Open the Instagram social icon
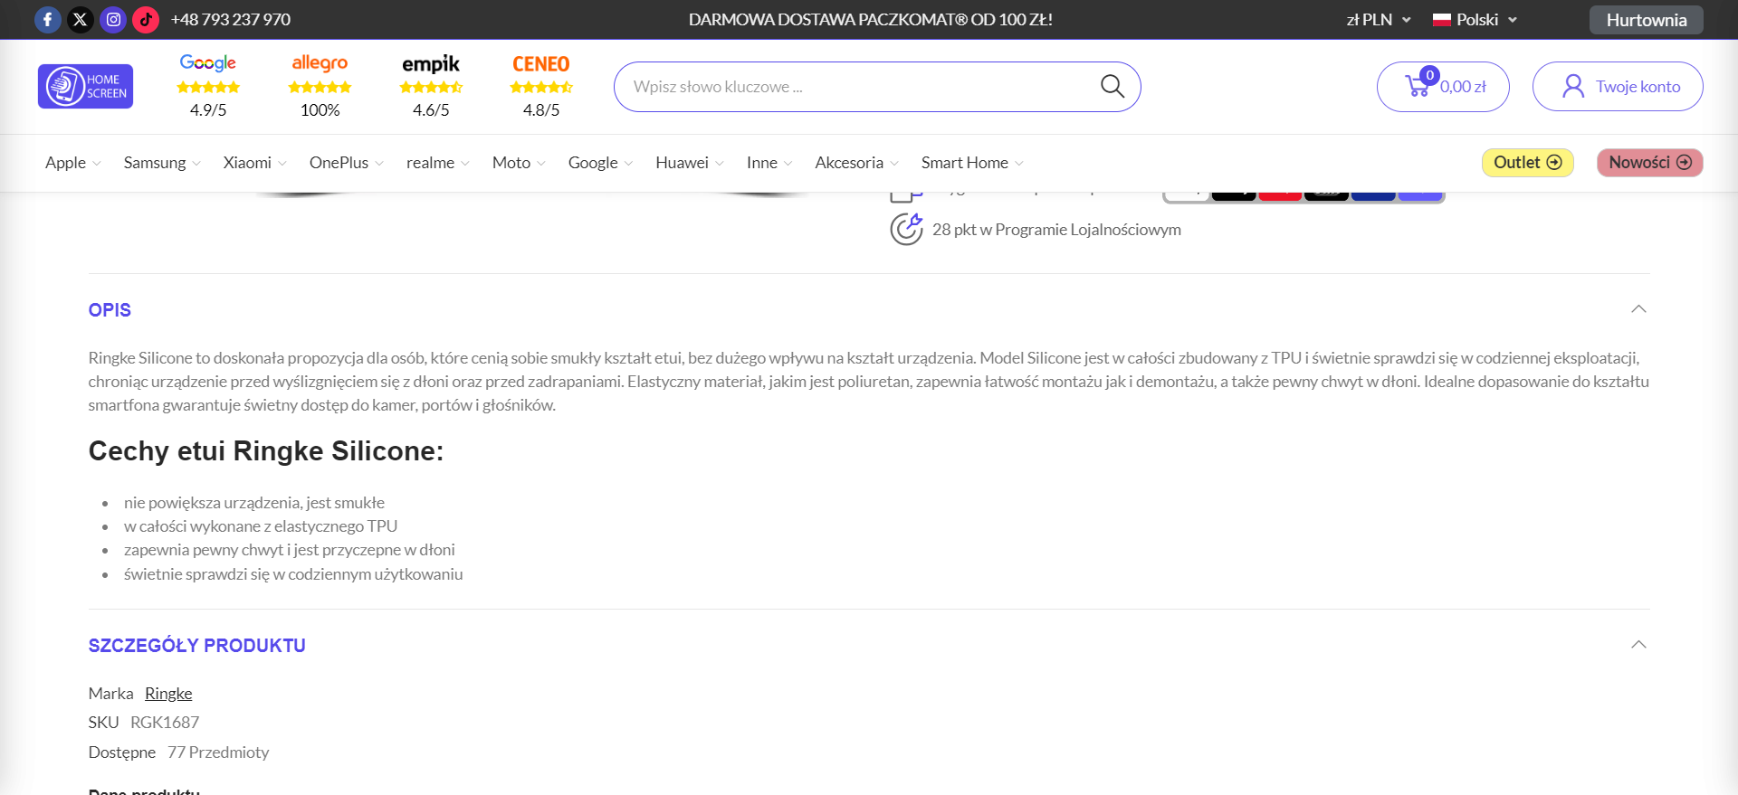 click(113, 20)
